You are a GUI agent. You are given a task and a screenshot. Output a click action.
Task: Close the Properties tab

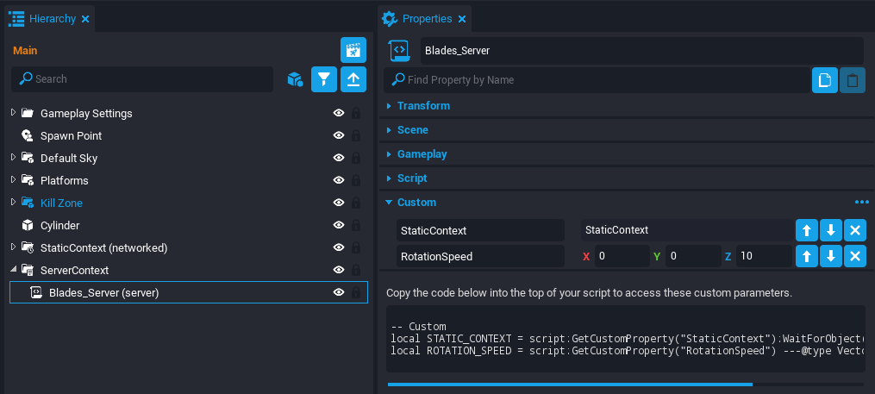[462, 18]
